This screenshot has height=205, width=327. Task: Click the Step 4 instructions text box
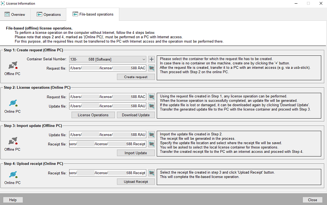click(x=239, y=177)
